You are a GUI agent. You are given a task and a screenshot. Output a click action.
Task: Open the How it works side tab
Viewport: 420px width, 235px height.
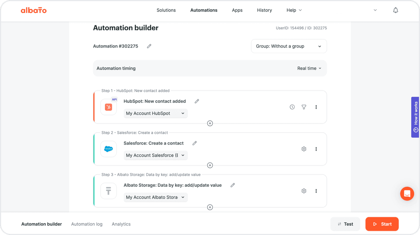tap(415, 117)
